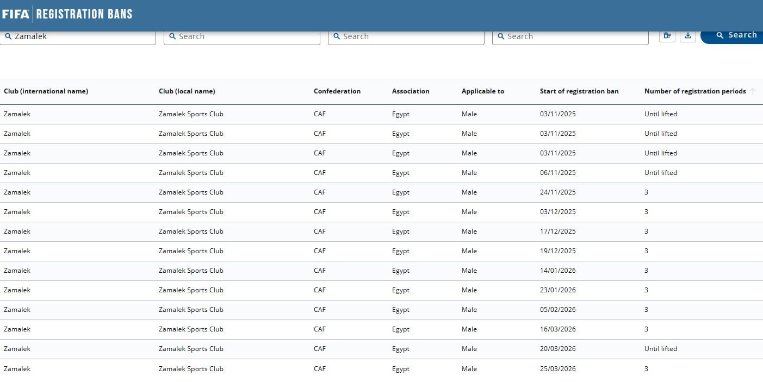
Task: Sort by Confederation column header
Action: pyautogui.click(x=337, y=91)
